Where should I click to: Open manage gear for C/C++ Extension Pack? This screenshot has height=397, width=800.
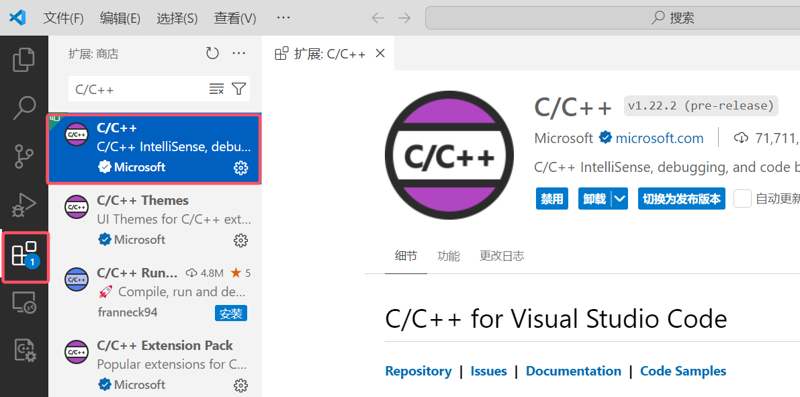[x=240, y=385]
